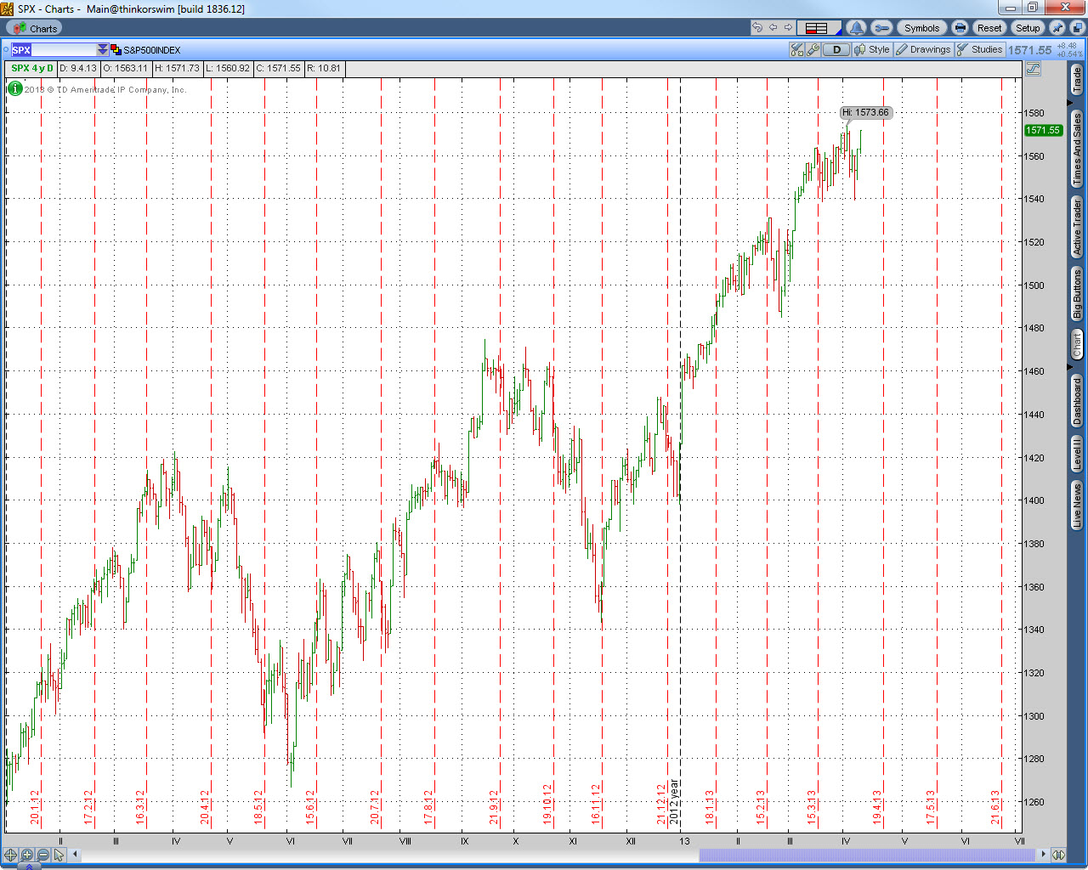This screenshot has height=870, width=1088.
Task: Click the R: 10.81 range value
Action: point(324,68)
